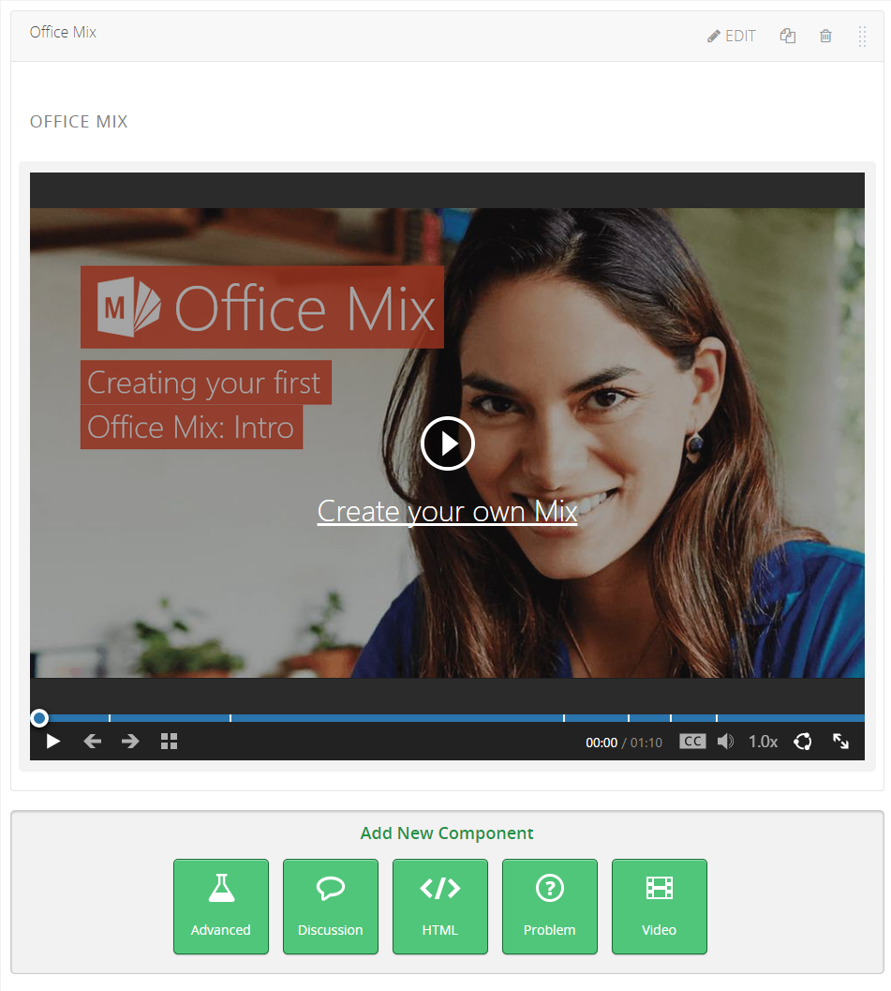Add a Problem component
The image size is (891, 991).
(549, 907)
